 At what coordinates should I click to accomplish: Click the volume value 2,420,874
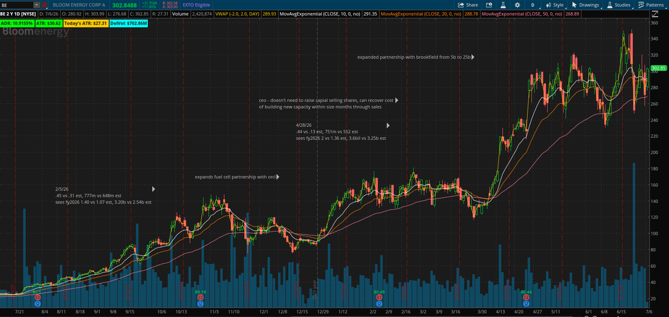pyautogui.click(x=201, y=13)
